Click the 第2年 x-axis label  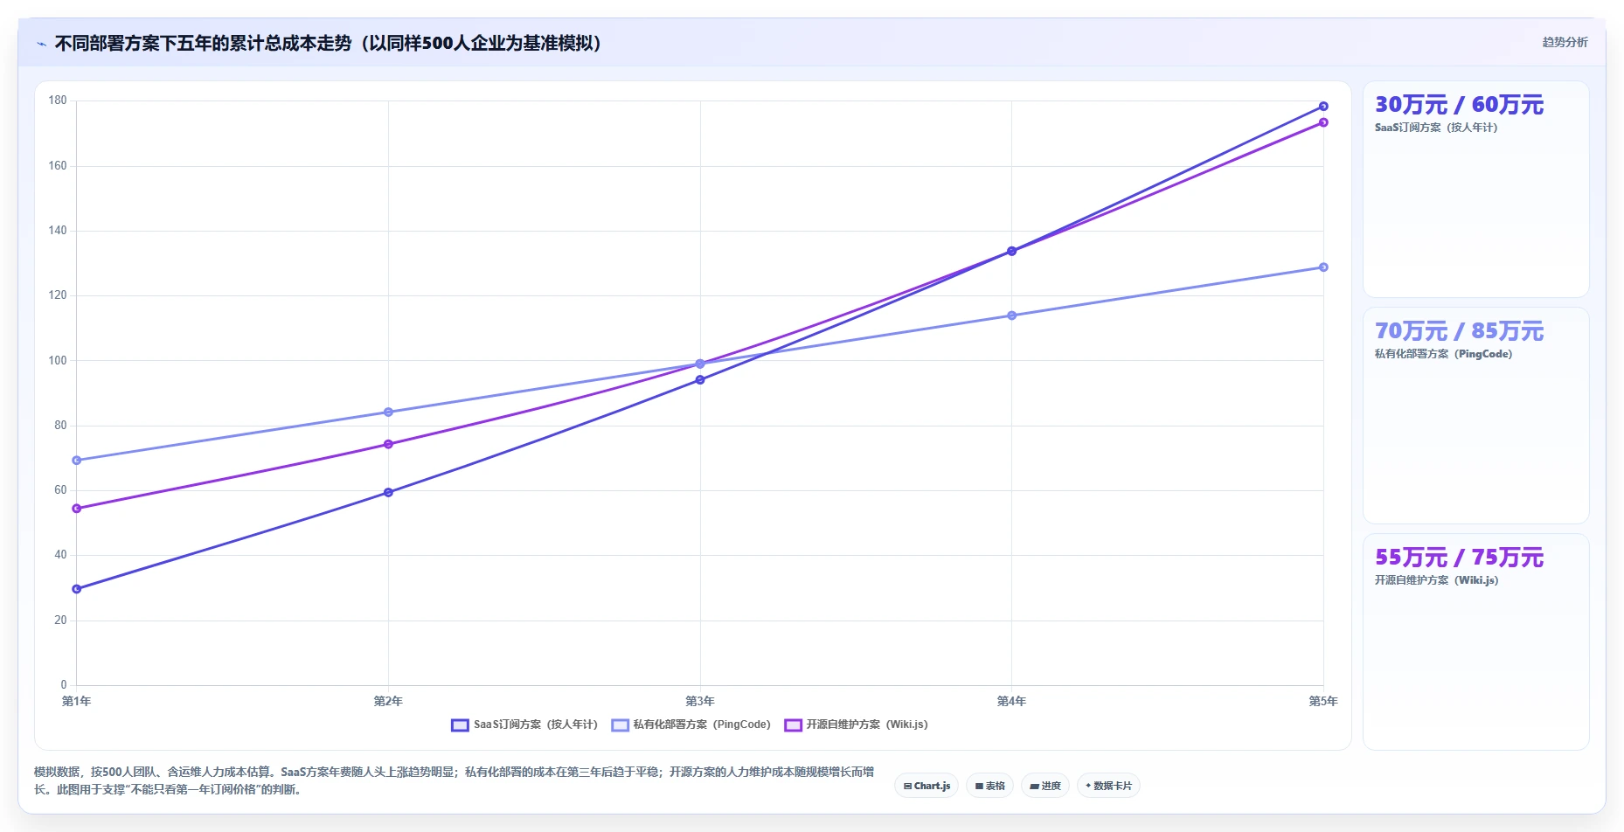pos(388,701)
